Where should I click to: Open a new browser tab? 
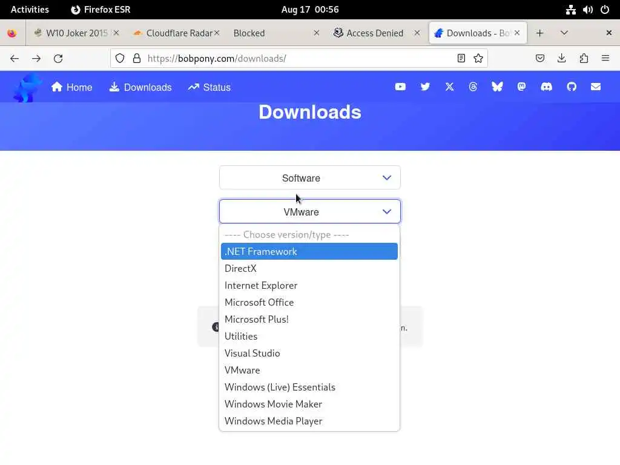(539, 33)
